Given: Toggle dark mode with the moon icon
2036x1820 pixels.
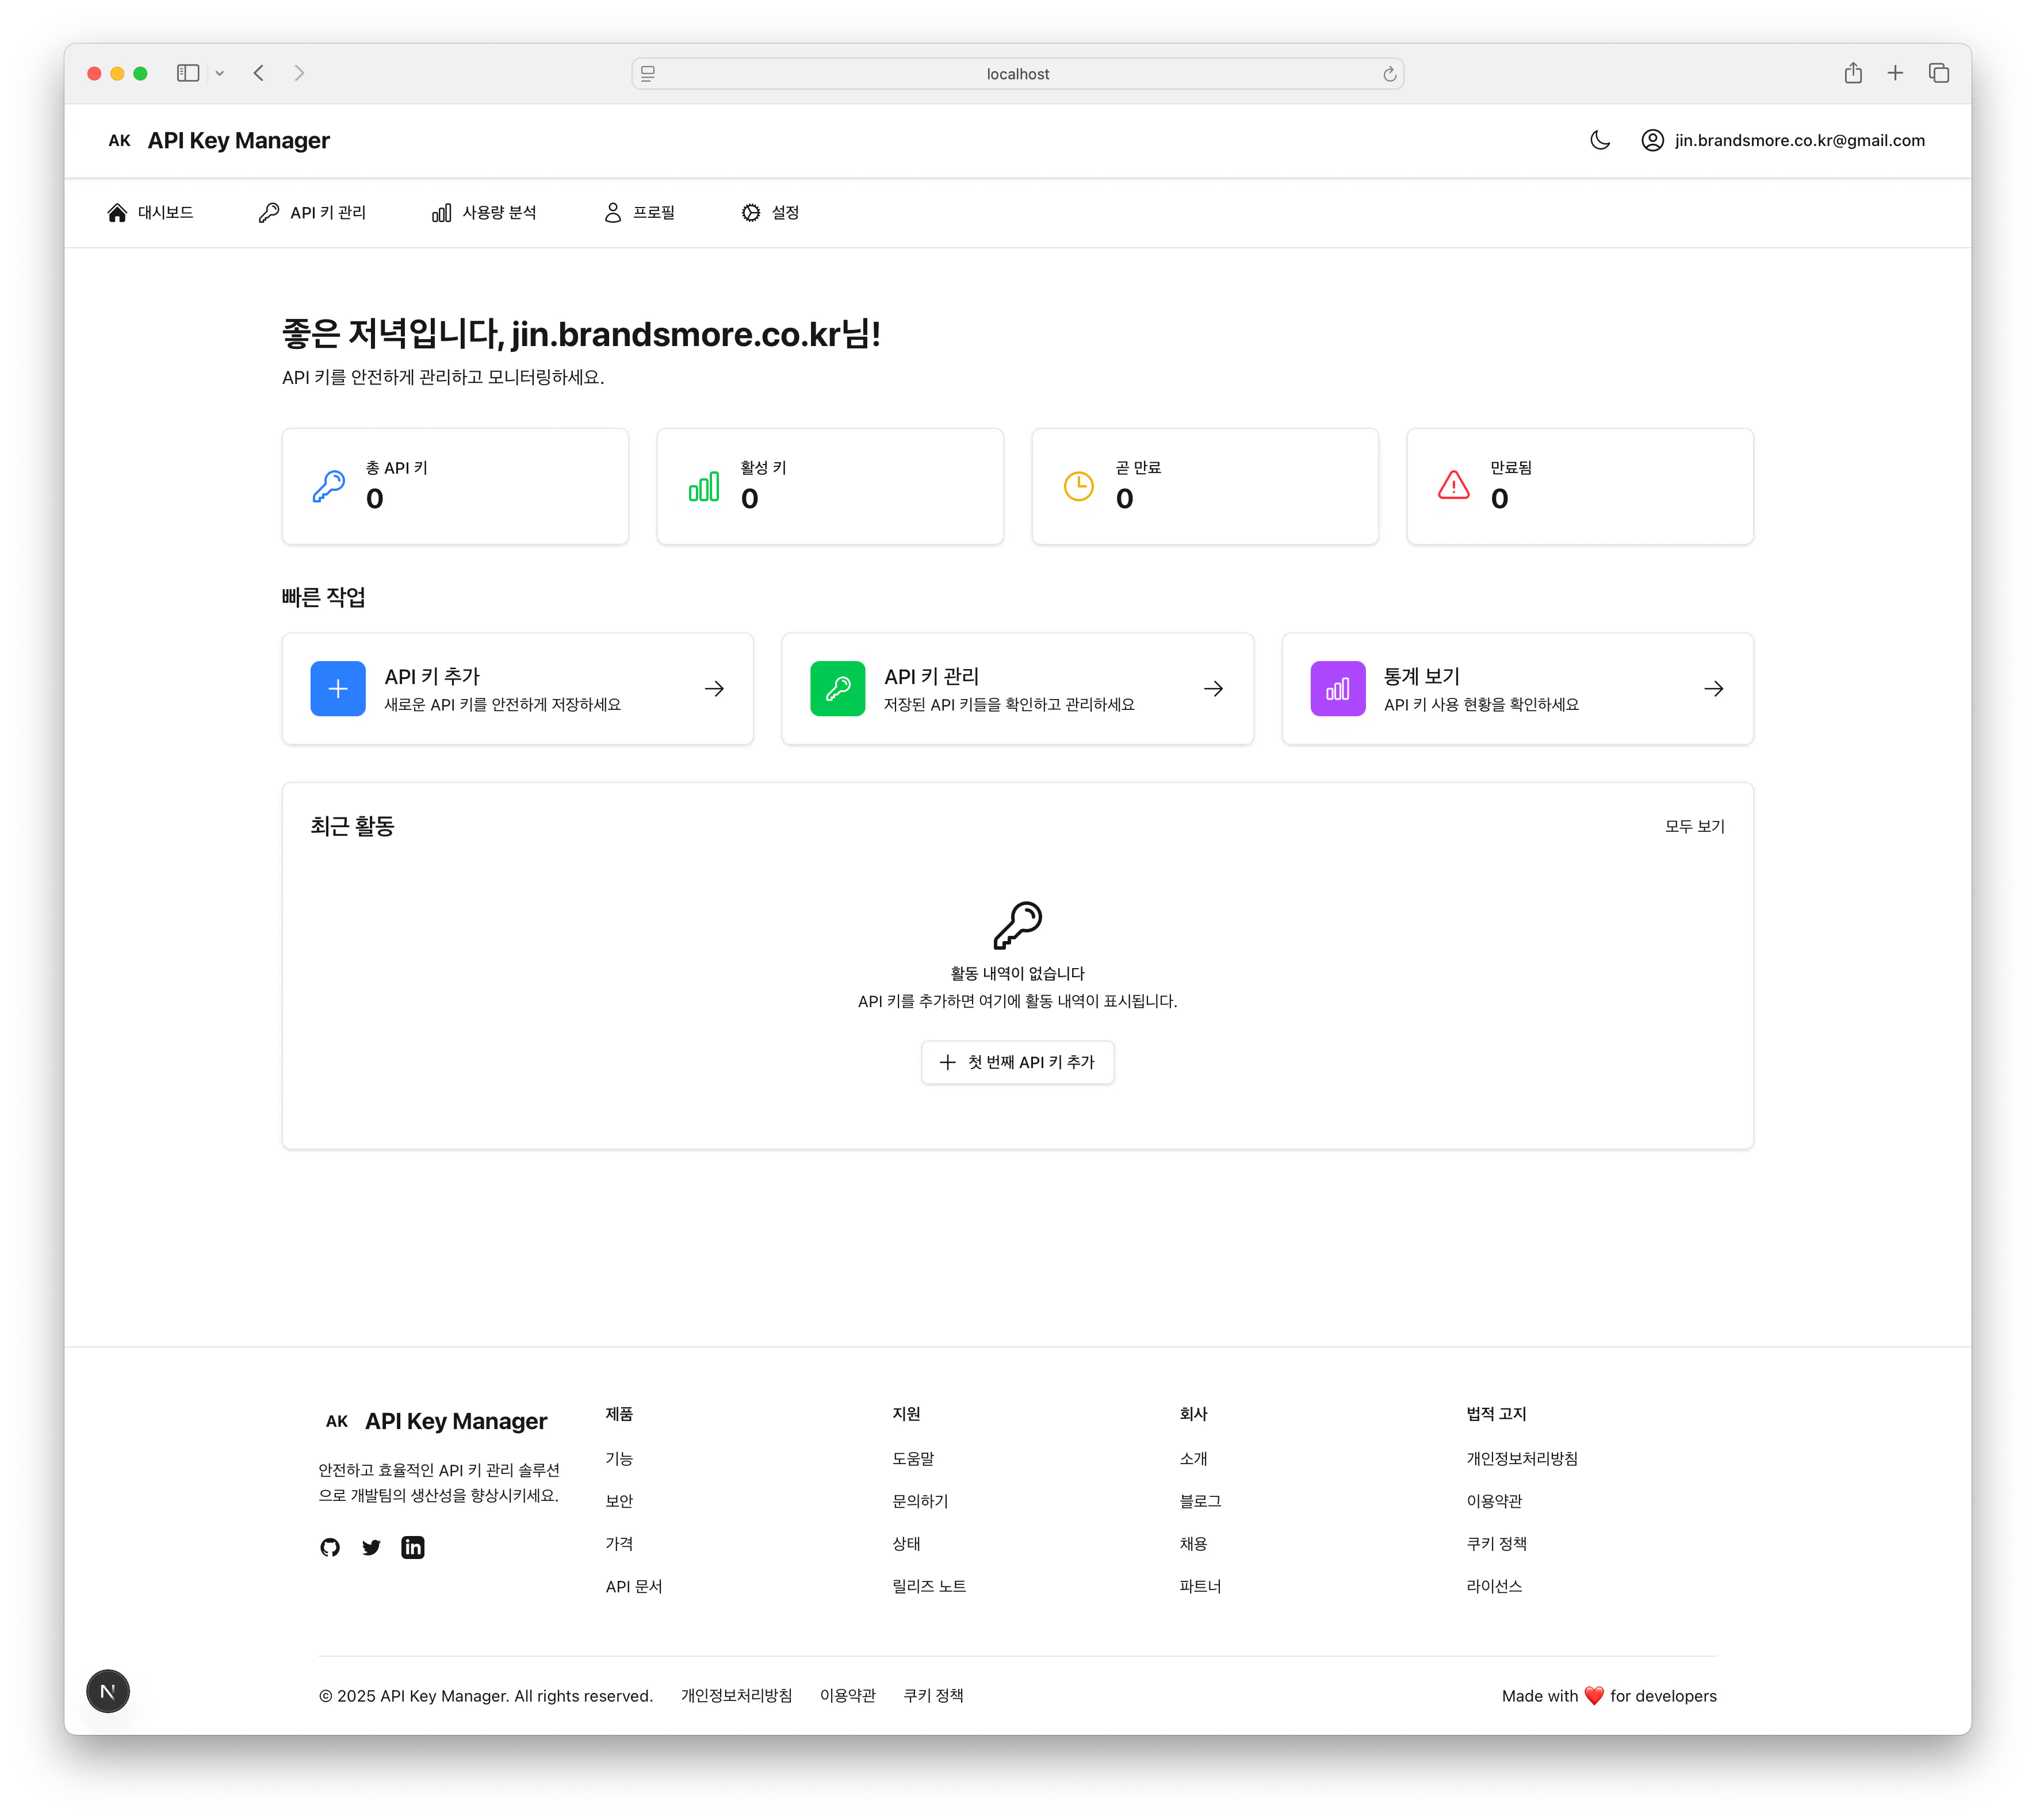Looking at the screenshot, I should click(x=1600, y=140).
